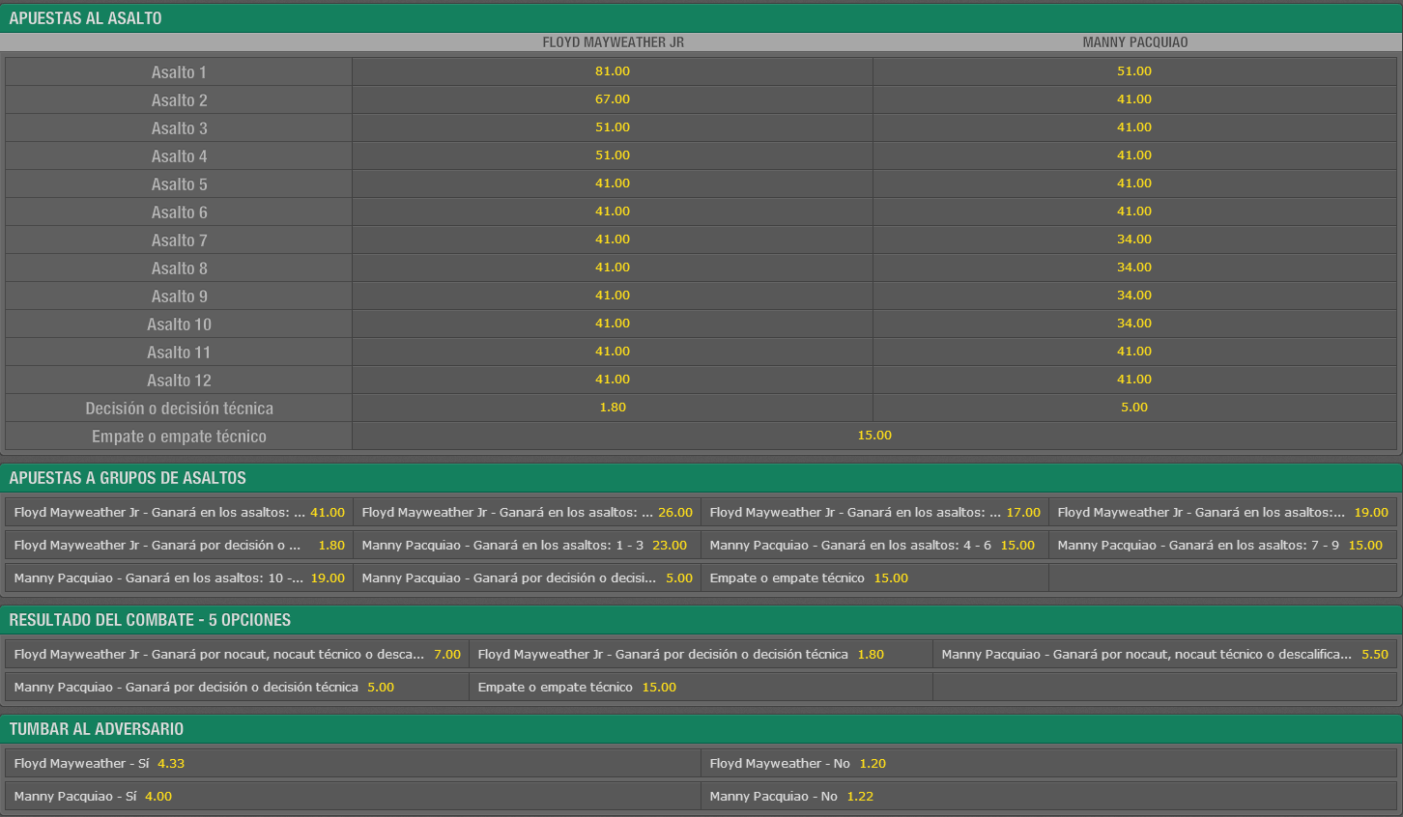
Task: Collapse the Tumbar al Adversario section header
Action: [x=701, y=729]
